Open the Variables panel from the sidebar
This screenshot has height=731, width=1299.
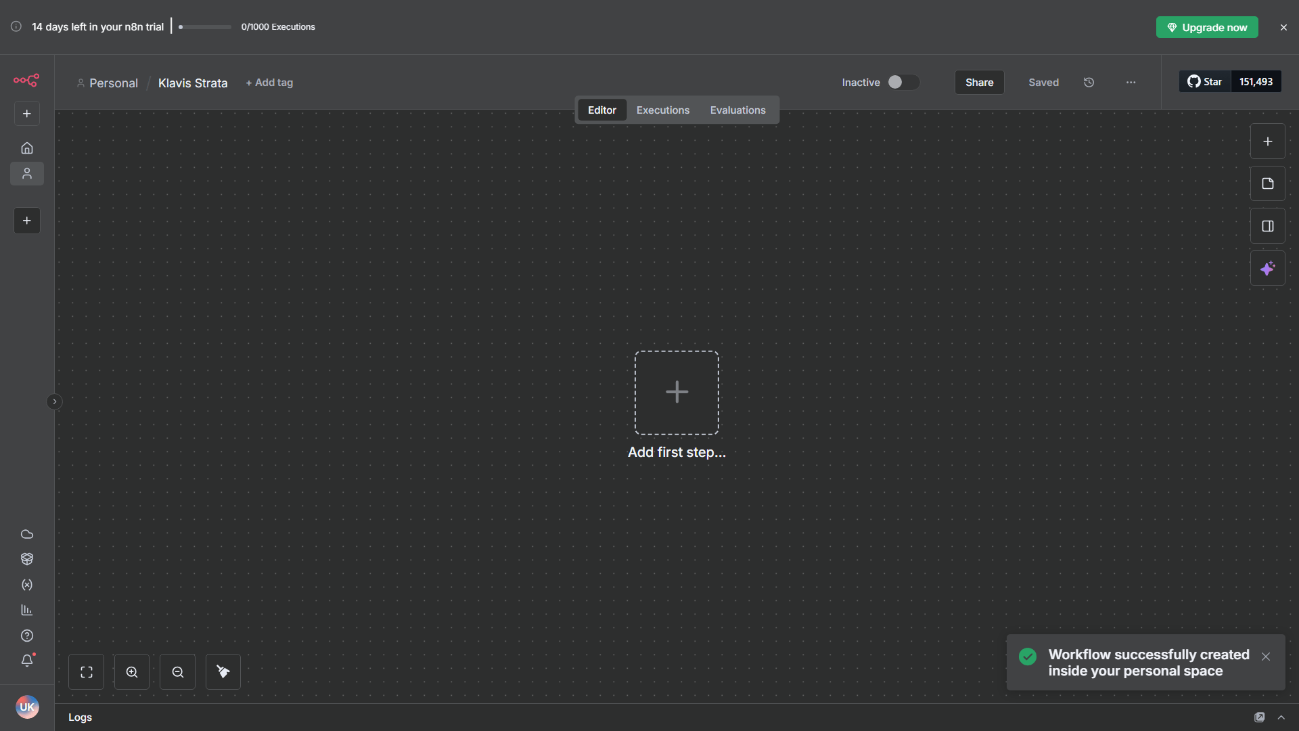[x=27, y=585]
